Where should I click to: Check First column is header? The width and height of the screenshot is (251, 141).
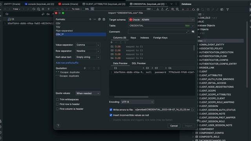[x=57, y=109]
